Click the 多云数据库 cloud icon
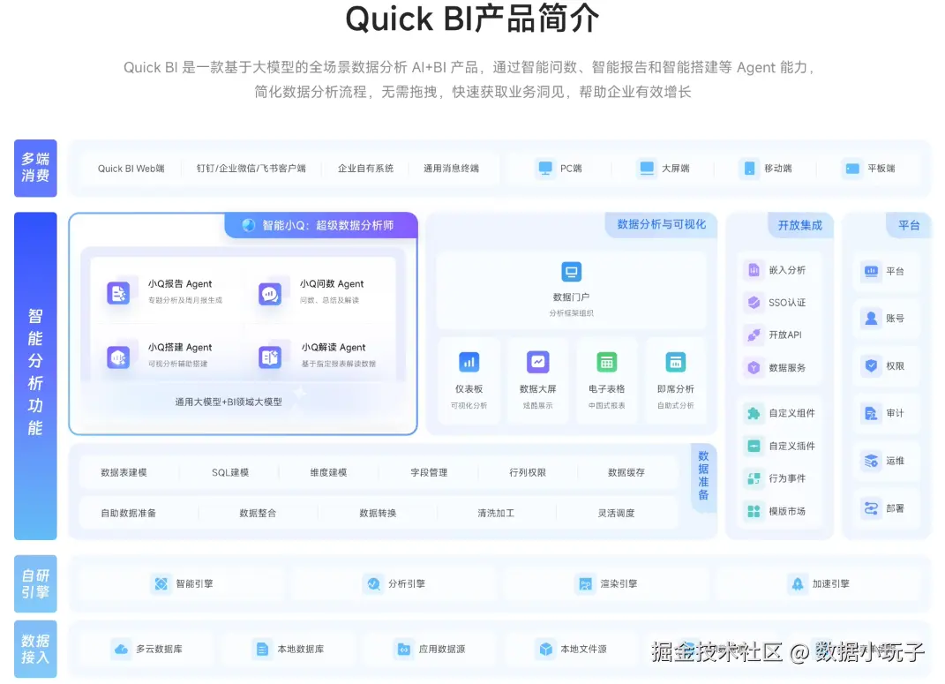The image size is (945, 684). click(x=121, y=649)
